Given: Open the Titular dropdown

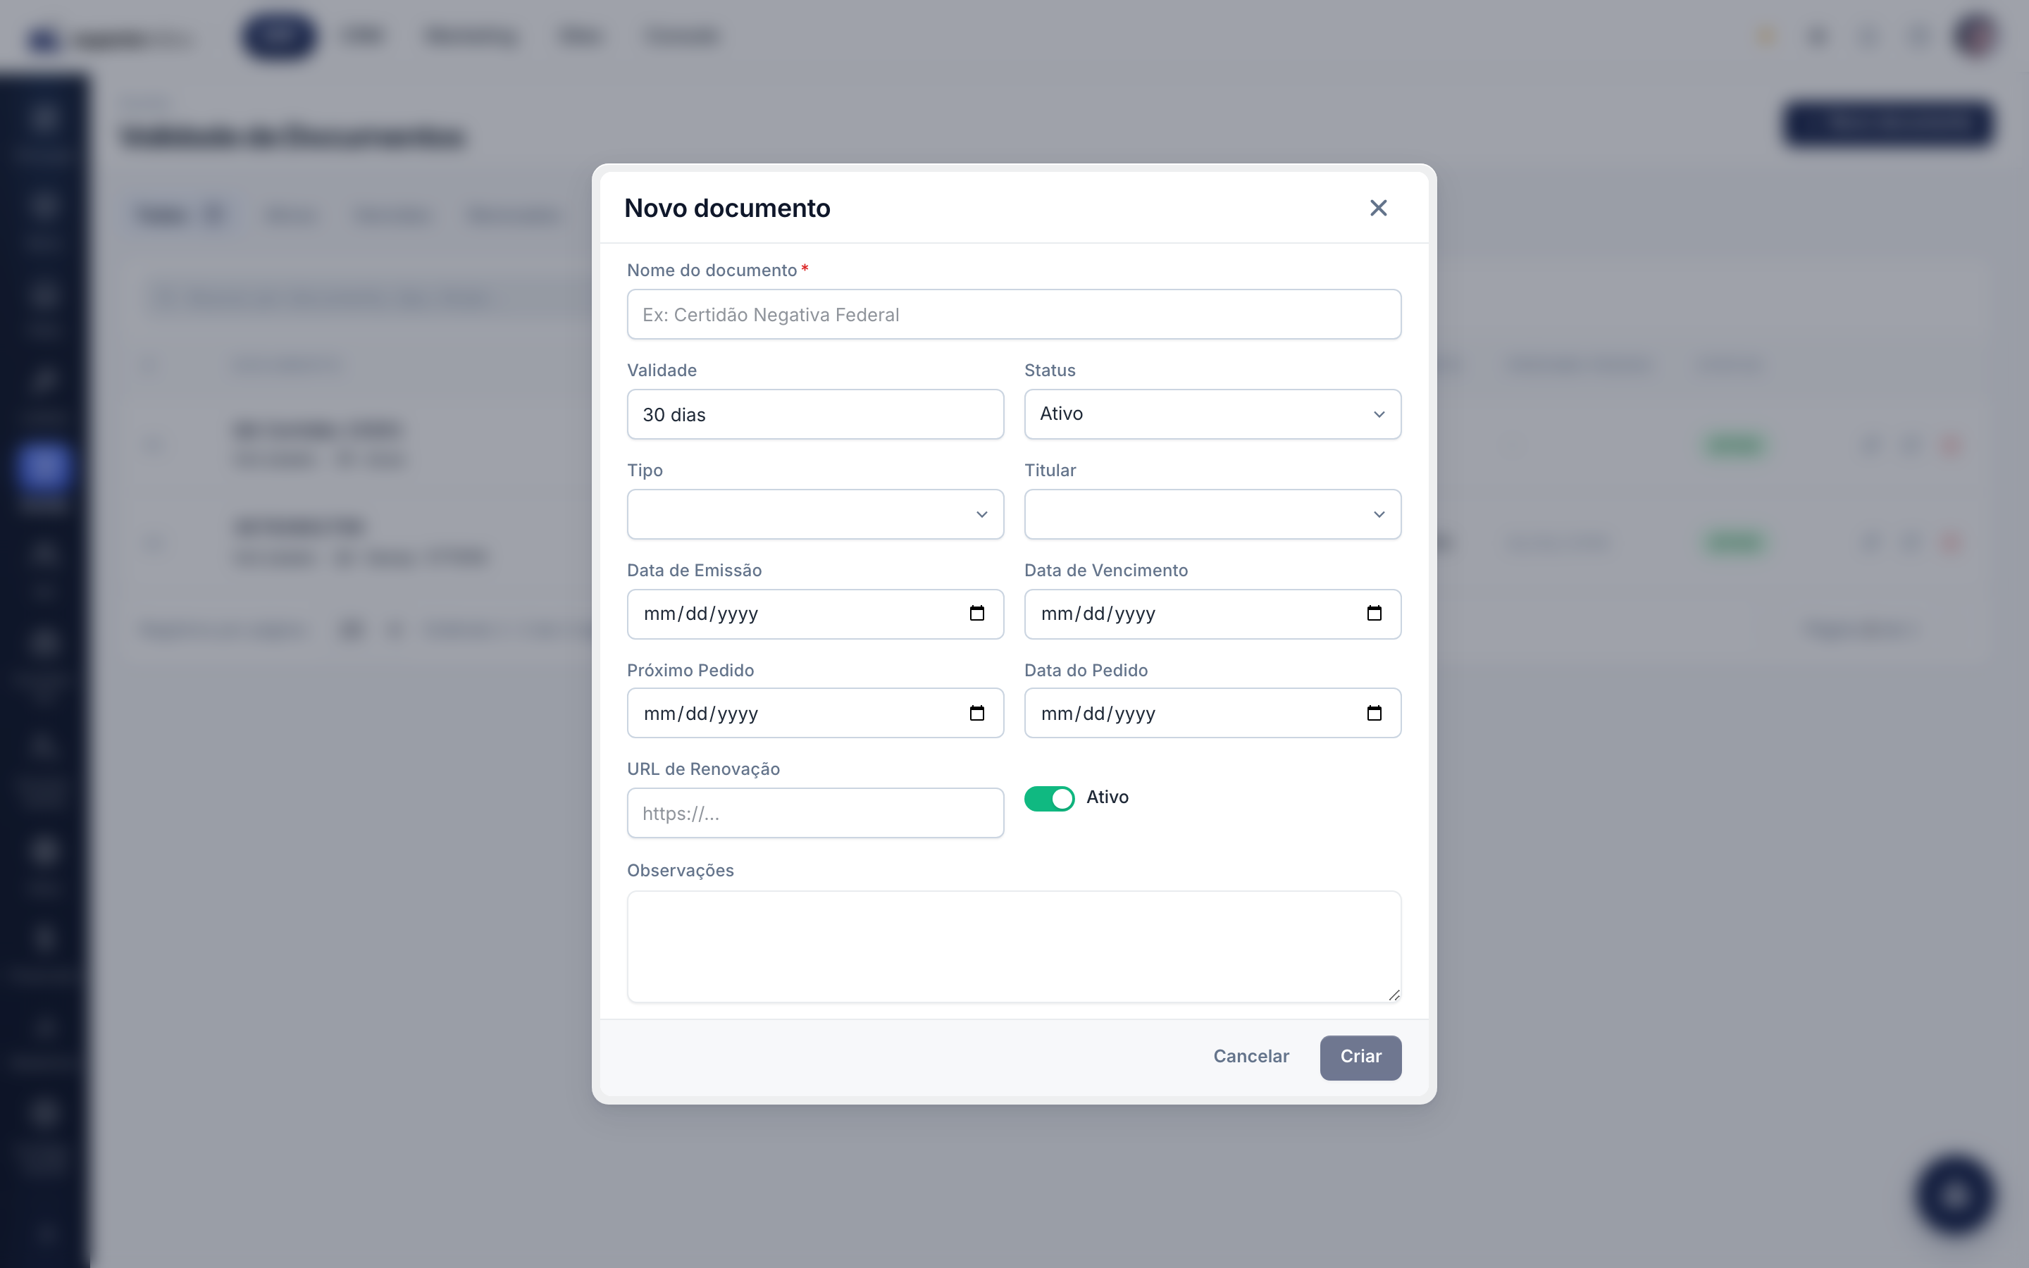Looking at the screenshot, I should coord(1212,514).
